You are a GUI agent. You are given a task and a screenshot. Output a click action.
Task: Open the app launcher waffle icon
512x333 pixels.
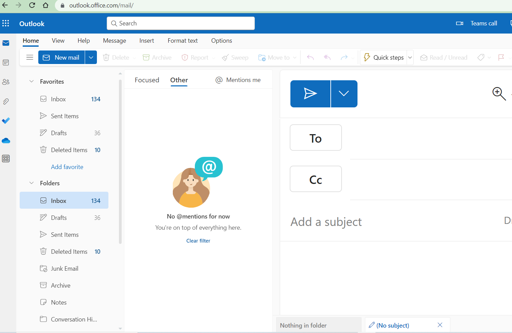[x=6, y=23]
